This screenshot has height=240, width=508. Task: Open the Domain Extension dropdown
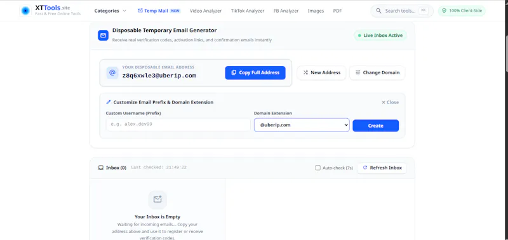tap(302, 124)
